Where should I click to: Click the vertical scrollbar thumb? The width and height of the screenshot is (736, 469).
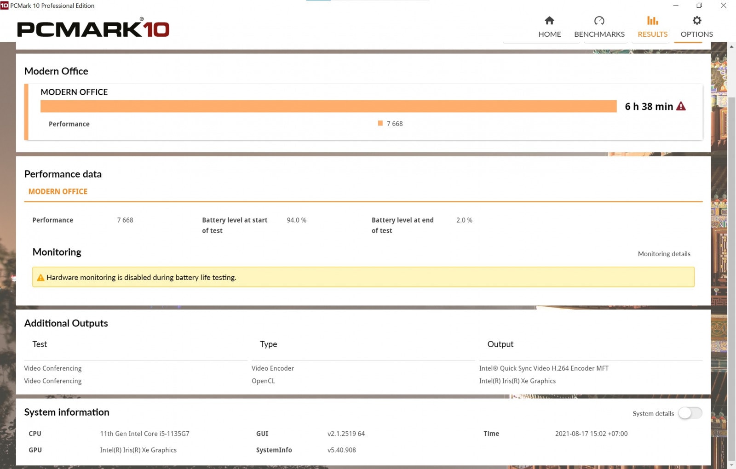(731, 276)
